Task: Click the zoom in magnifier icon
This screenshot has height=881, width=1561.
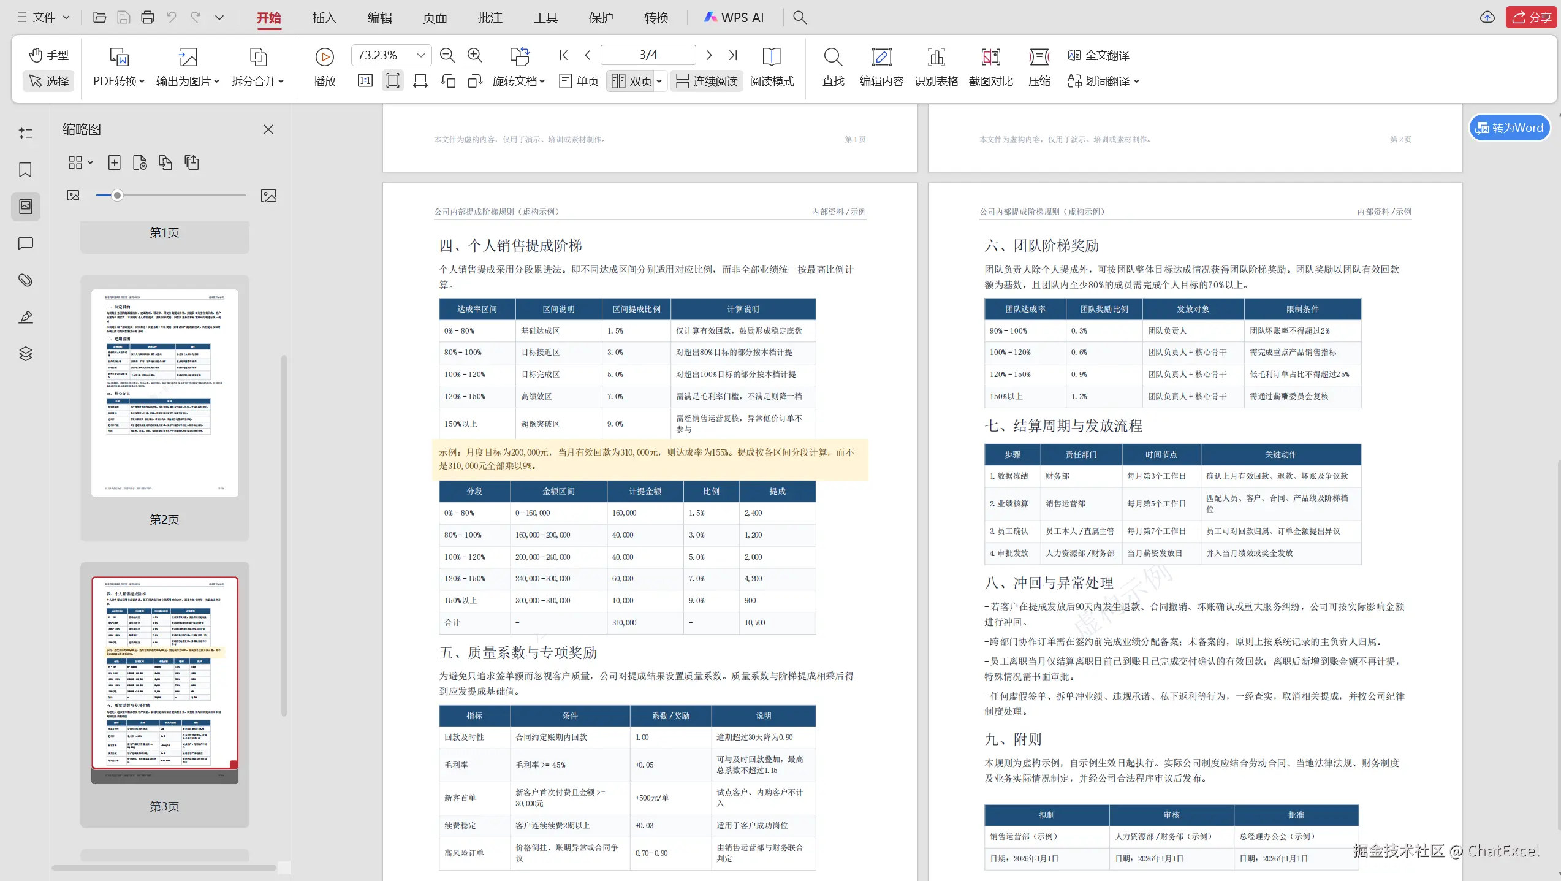Action: coord(475,56)
